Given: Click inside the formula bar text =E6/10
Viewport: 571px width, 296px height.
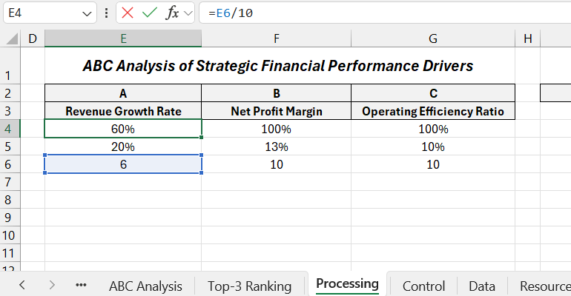Looking at the screenshot, I should [231, 13].
